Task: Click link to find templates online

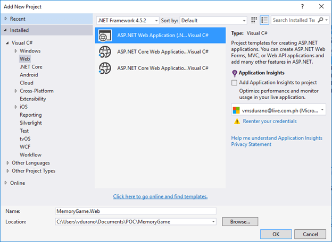Action: pyautogui.click(x=160, y=196)
